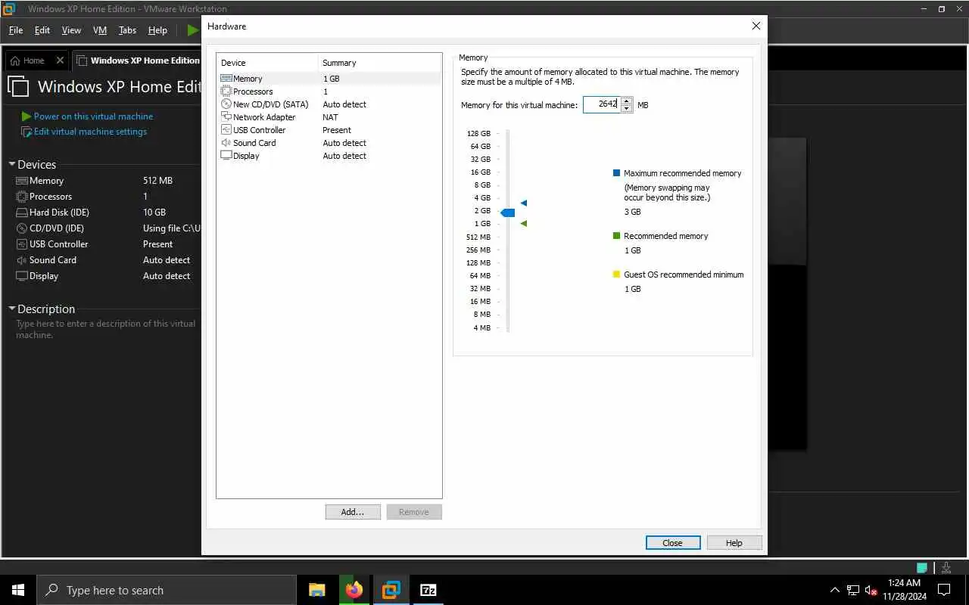Select the Sound Card icon in Hardware list

[x=226, y=143]
